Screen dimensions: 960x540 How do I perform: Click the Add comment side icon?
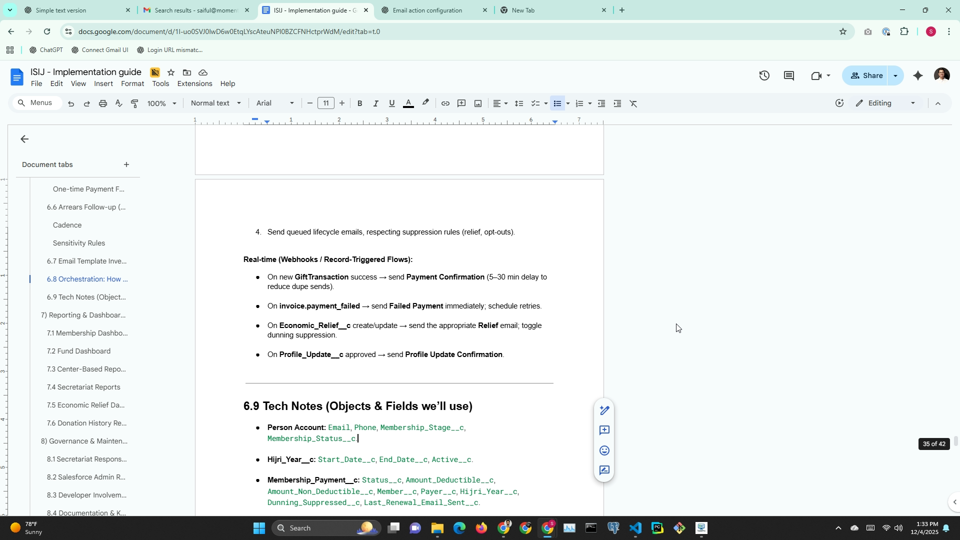pos(604,430)
